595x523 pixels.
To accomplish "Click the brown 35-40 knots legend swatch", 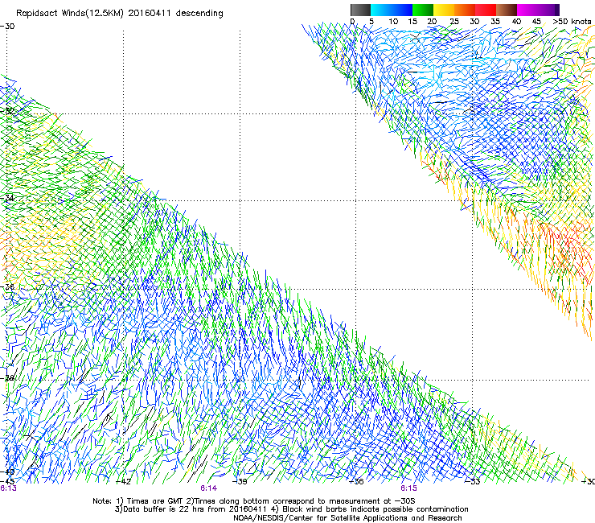I will click(x=507, y=10).
